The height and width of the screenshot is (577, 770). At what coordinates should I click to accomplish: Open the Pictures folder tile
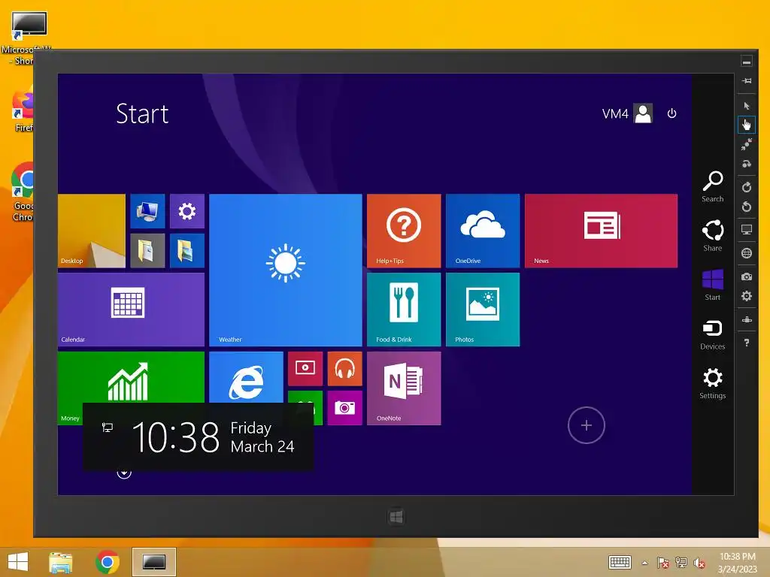tap(187, 251)
